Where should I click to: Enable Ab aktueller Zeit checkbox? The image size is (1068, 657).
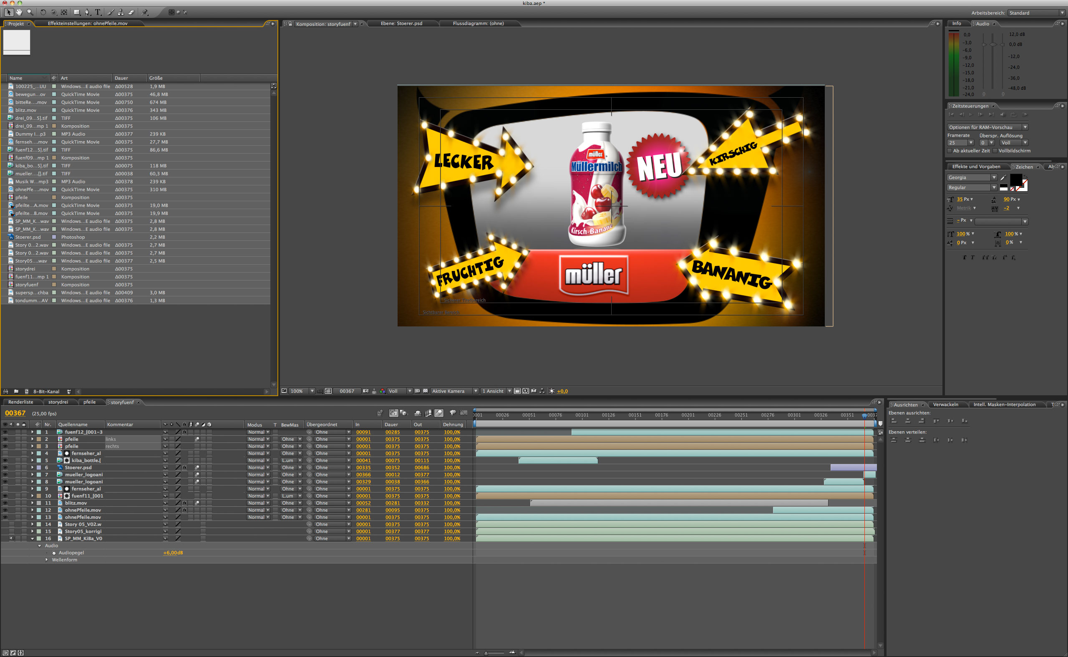coord(950,151)
